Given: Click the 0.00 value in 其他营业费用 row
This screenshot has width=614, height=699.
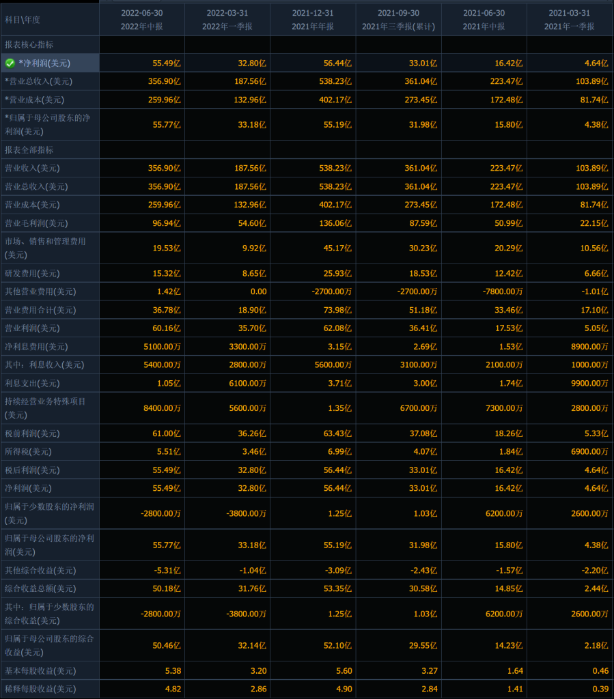Looking at the screenshot, I should point(258,291).
